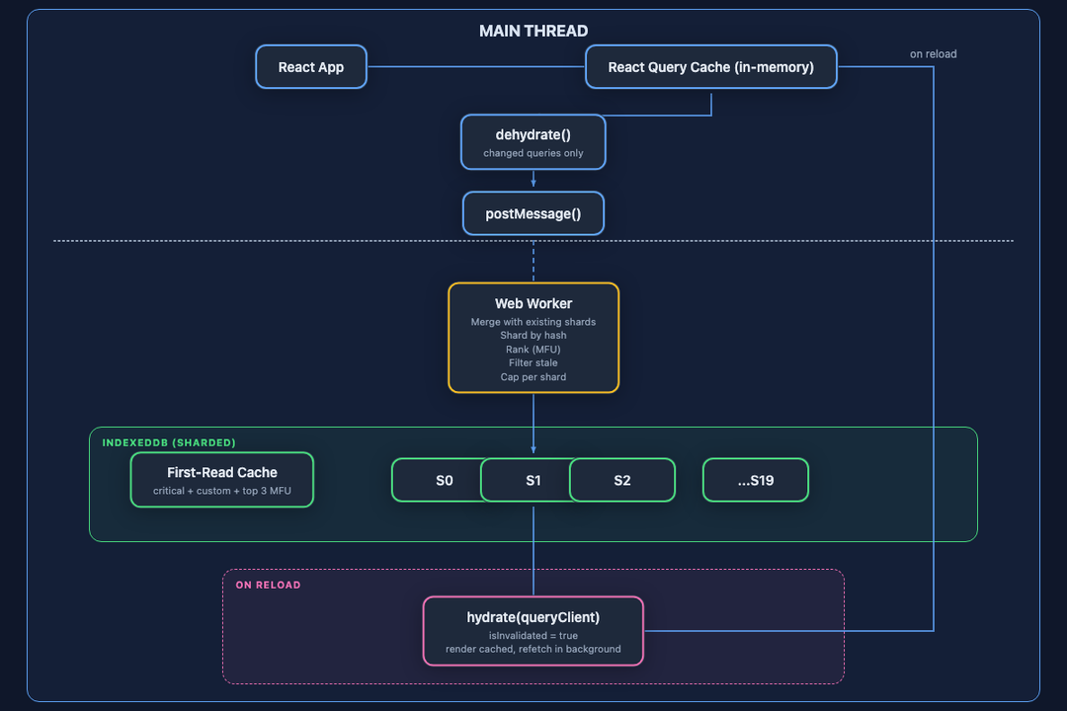Viewport: 1067px width, 711px height.
Task: Click the 'on reload' edge label
Action: 933,53
